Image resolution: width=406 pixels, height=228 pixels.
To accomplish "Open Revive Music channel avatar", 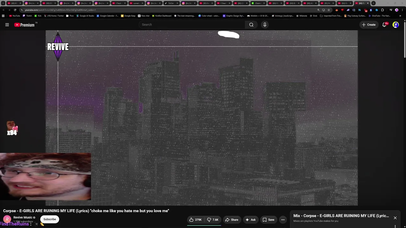I will [7, 219].
